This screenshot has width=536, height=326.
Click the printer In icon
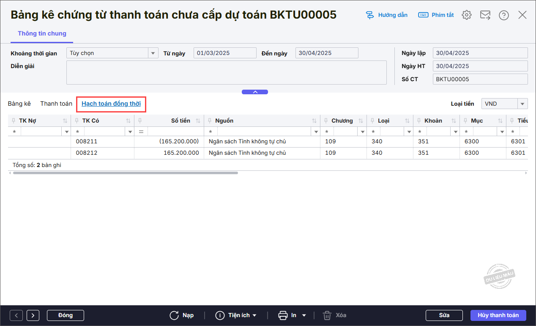tap(283, 315)
